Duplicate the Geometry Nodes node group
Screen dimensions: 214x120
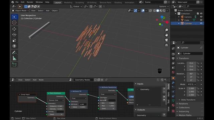tap(99, 80)
